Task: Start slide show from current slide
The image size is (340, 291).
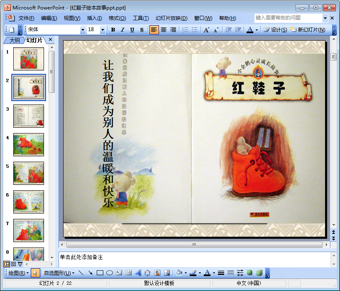Action: click(20, 264)
